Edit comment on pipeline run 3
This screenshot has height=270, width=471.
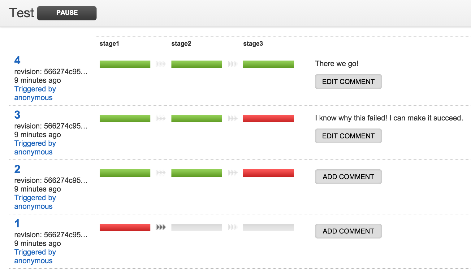tap(348, 136)
